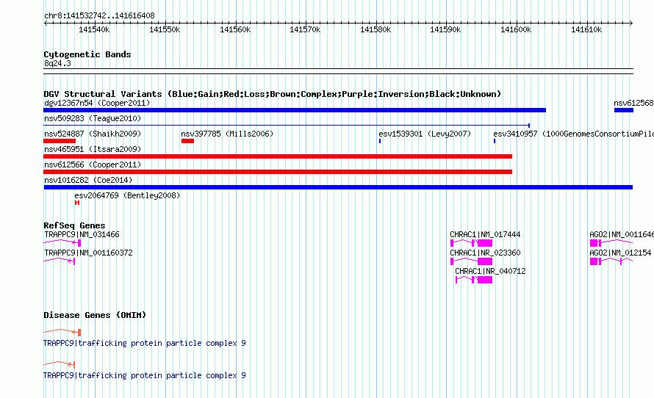This screenshot has height=398, width=654.
Task: Select the nsv612568 blue variant bar
Action: coord(624,110)
